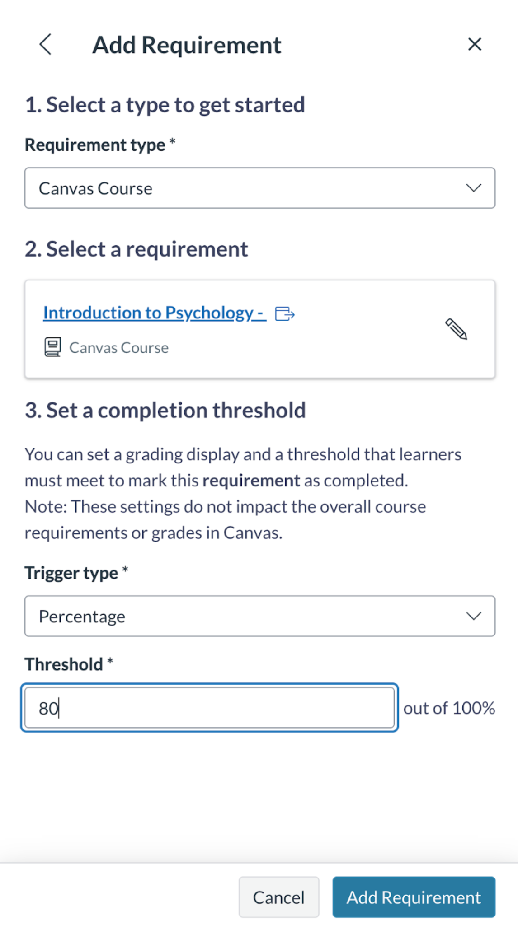Image resolution: width=518 pixels, height=925 pixels.
Task: Click the chevron arrow of Requirement type dropdown
Action: tap(474, 188)
